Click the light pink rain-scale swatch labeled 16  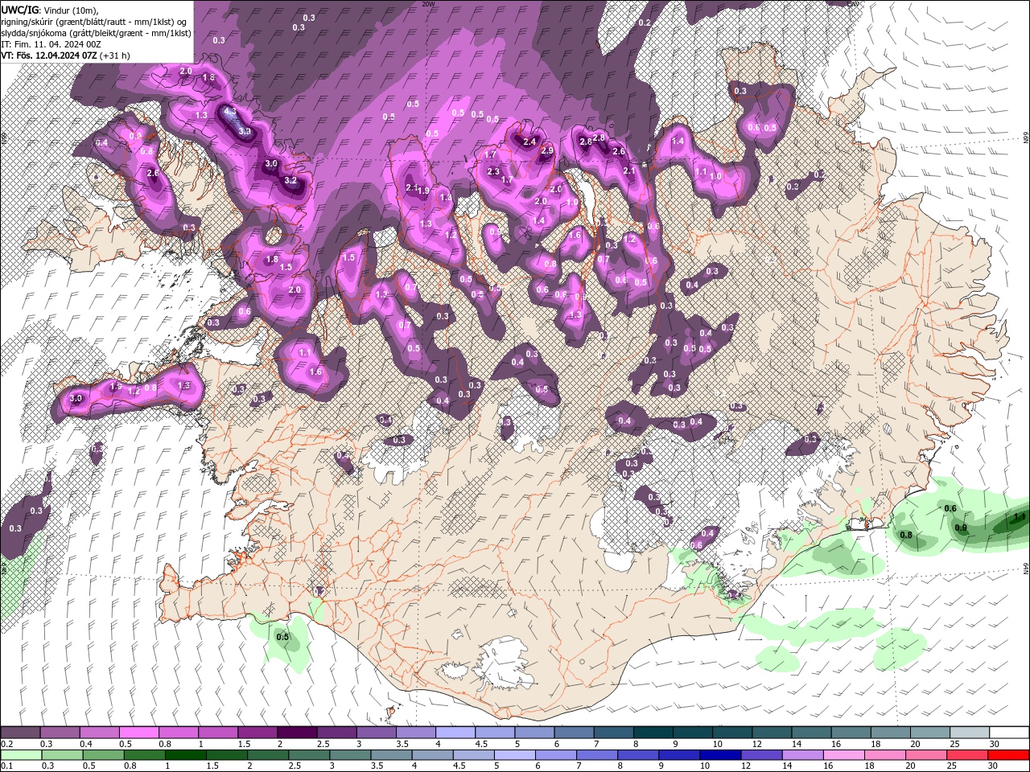point(844,754)
